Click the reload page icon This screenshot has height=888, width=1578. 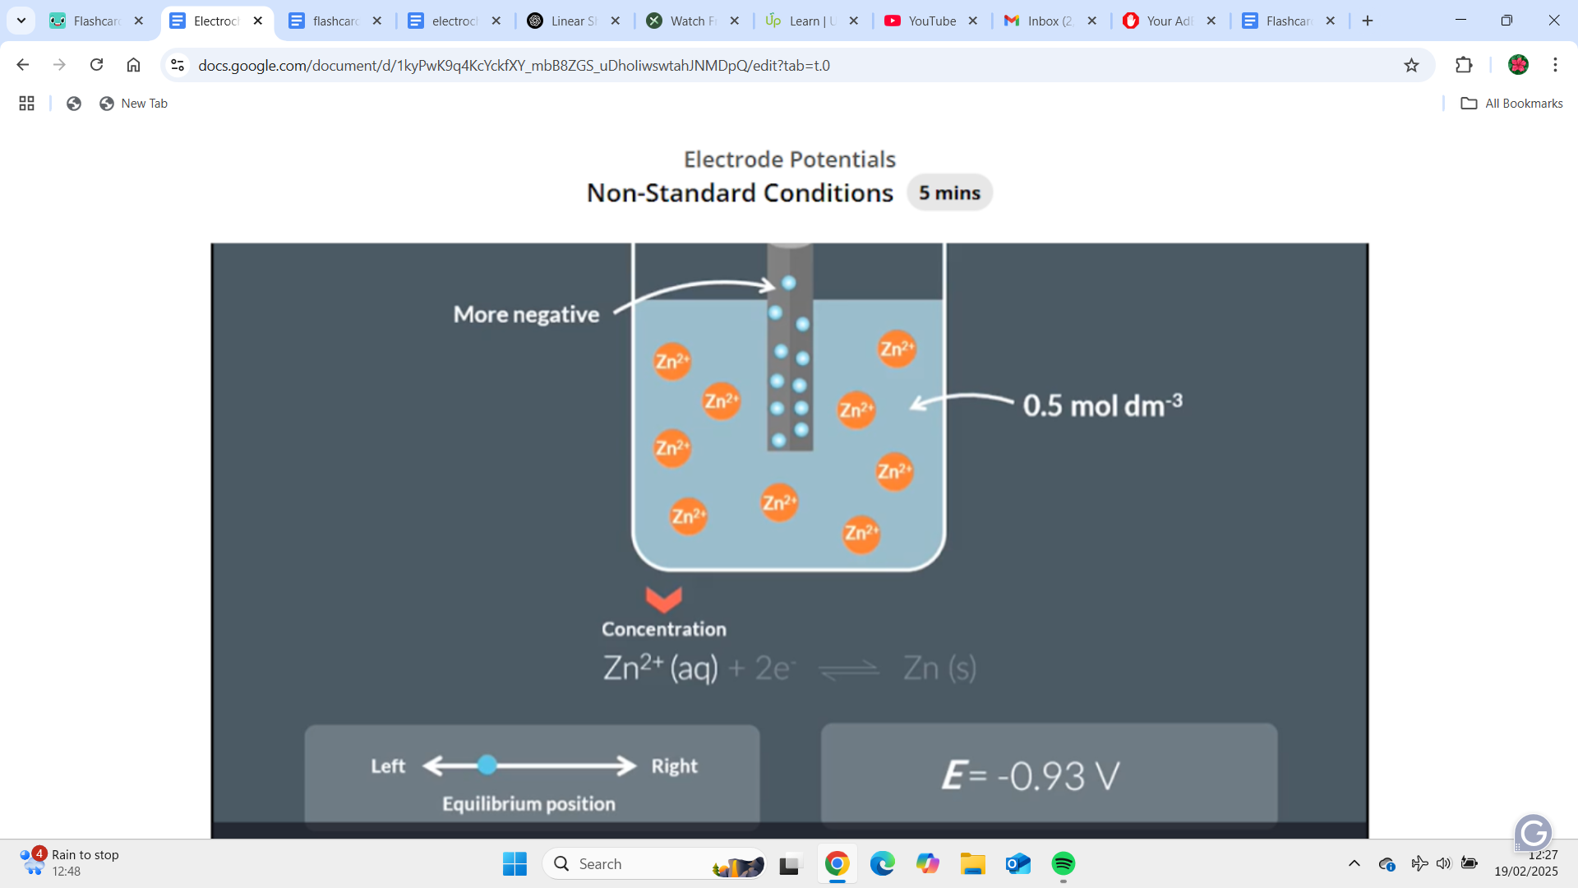[x=98, y=65]
